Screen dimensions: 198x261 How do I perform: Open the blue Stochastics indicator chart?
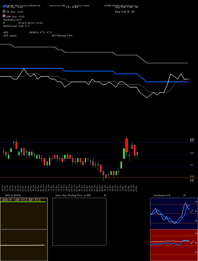pos(174,214)
